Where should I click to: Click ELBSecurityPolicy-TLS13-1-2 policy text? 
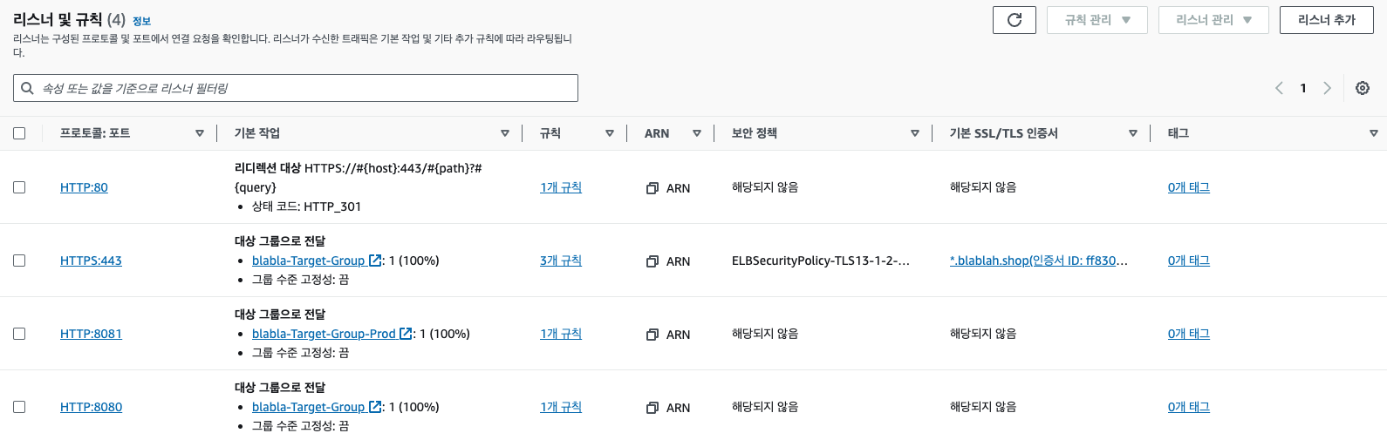click(x=820, y=261)
